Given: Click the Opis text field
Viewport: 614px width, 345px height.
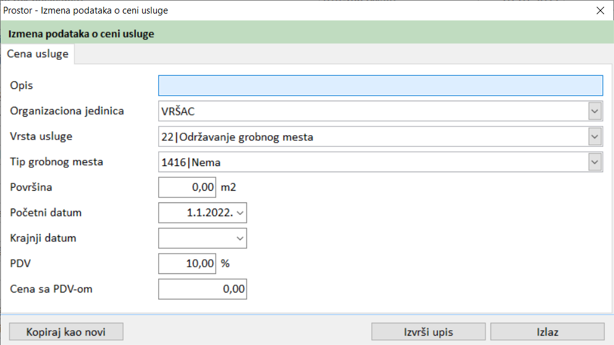Looking at the screenshot, I should coord(380,85).
